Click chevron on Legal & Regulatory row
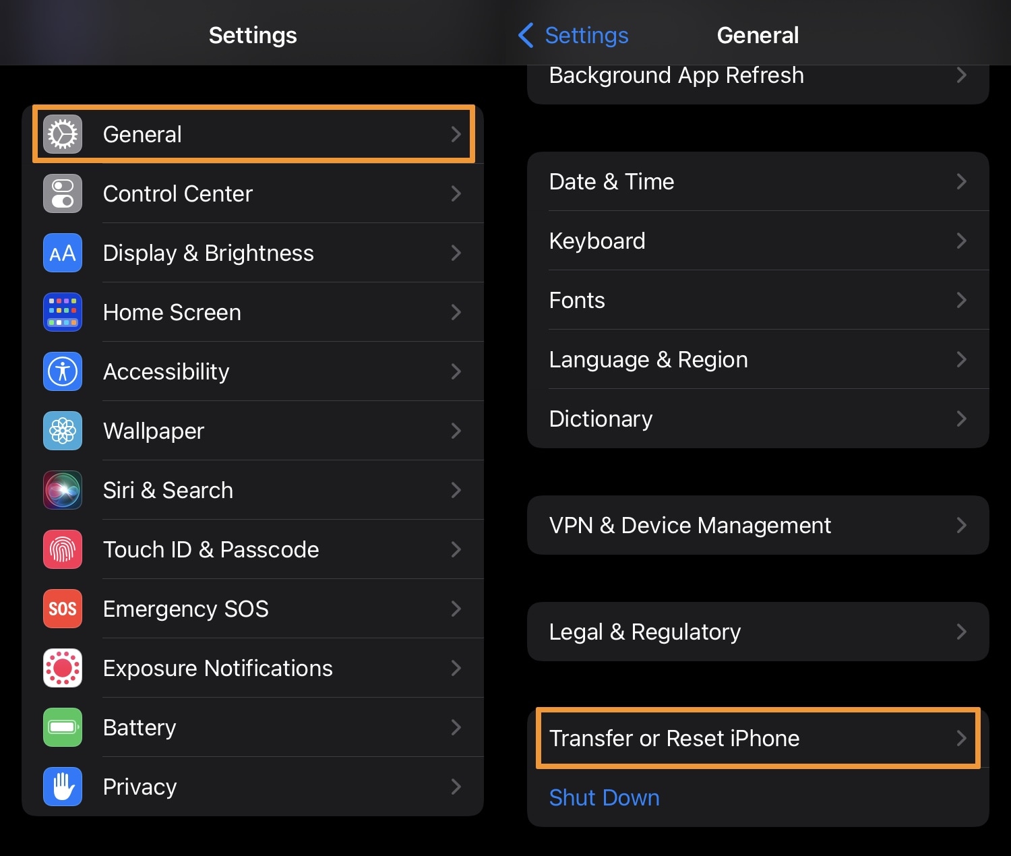This screenshot has height=856, width=1011. click(x=962, y=632)
